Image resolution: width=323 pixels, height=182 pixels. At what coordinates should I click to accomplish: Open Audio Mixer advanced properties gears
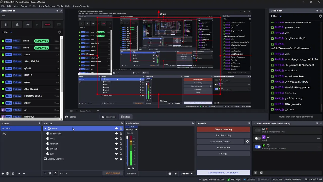pos(175,174)
